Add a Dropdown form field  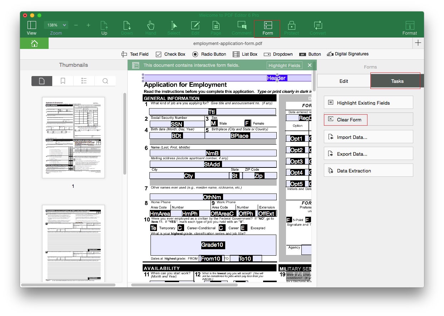click(x=278, y=54)
